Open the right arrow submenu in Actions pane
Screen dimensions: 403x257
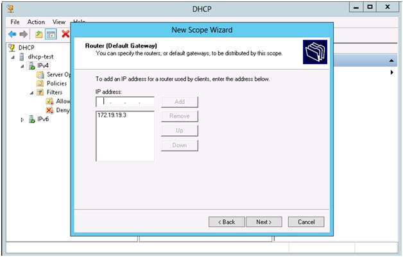391,72
